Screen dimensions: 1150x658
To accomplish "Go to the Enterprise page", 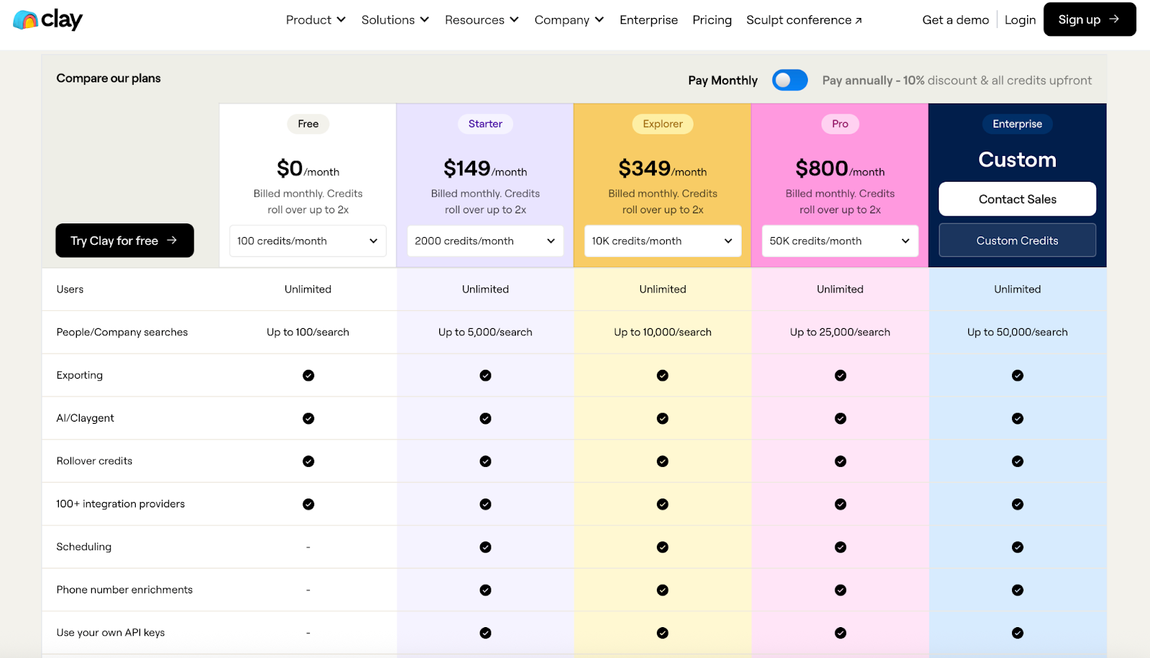I will (x=648, y=20).
